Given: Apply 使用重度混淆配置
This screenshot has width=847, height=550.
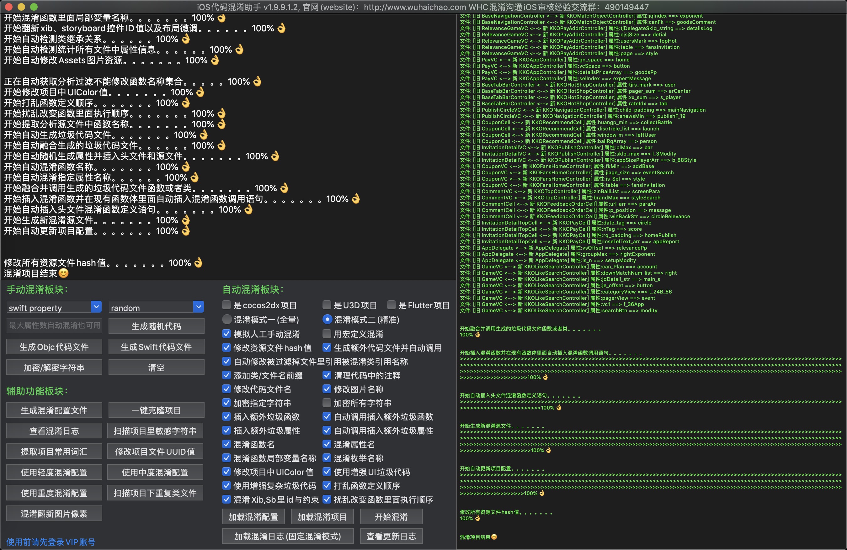Looking at the screenshot, I should coord(54,492).
